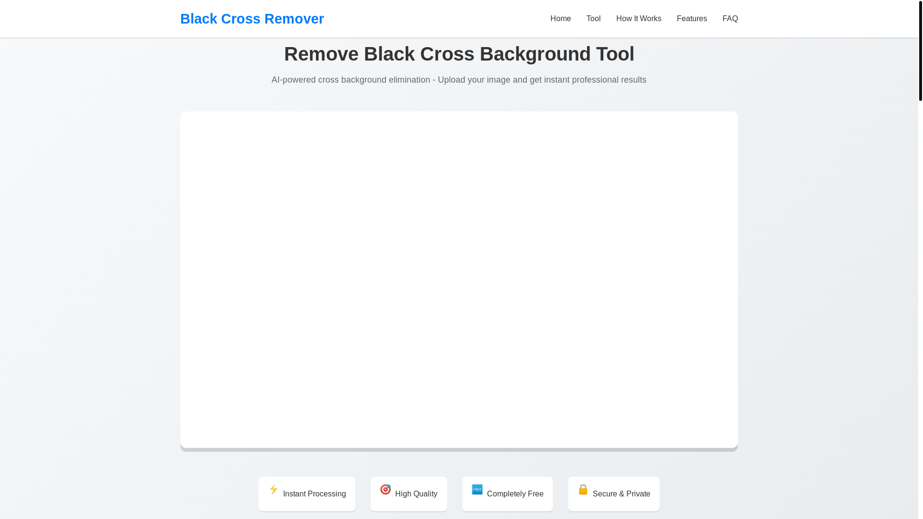This screenshot has width=923, height=519.
Task: Select the Instant Processing label
Action: click(x=314, y=494)
